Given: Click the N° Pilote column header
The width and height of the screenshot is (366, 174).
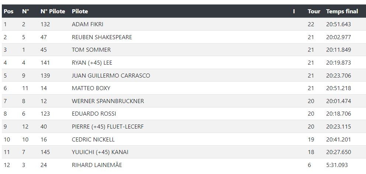Looking at the screenshot, I should click(53, 11).
